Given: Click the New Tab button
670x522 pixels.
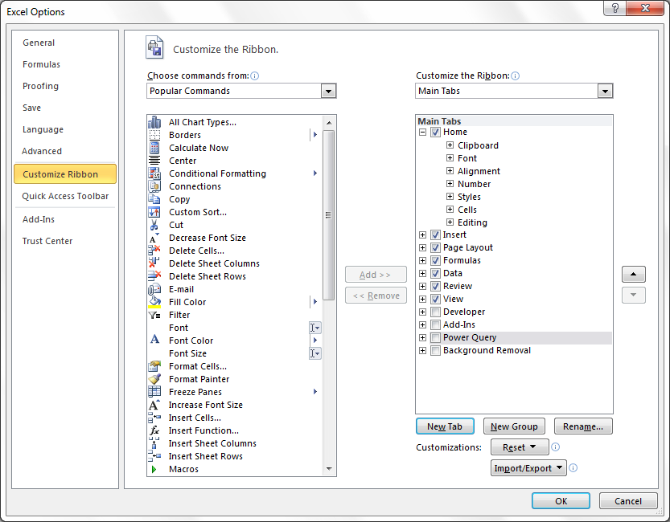Looking at the screenshot, I should [445, 426].
